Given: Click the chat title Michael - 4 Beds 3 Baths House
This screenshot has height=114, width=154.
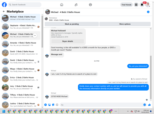Looking at the screenshot, I should 66,12.
